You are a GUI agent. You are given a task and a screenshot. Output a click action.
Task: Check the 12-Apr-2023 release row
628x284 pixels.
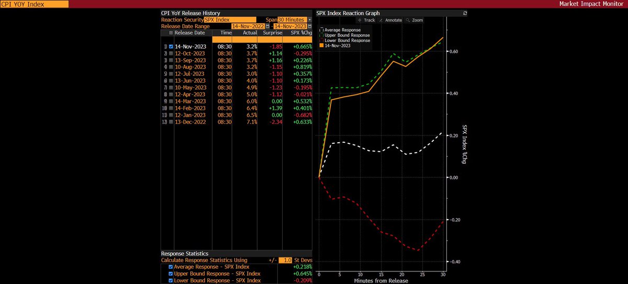point(171,94)
